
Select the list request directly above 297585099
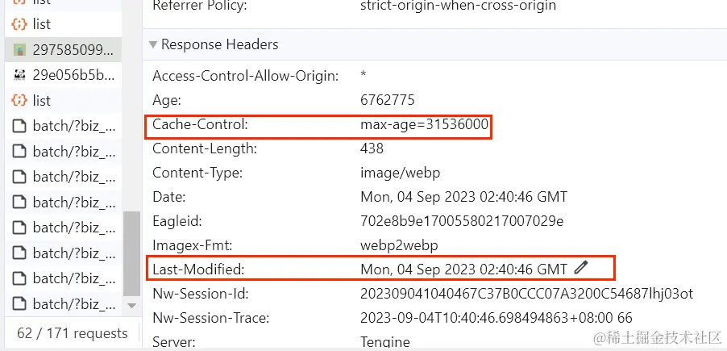pos(63,24)
